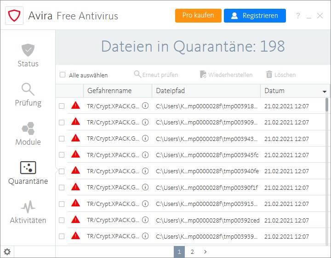Open the Aktivitäten section
The height and width of the screenshot is (258, 331).
(x=28, y=212)
